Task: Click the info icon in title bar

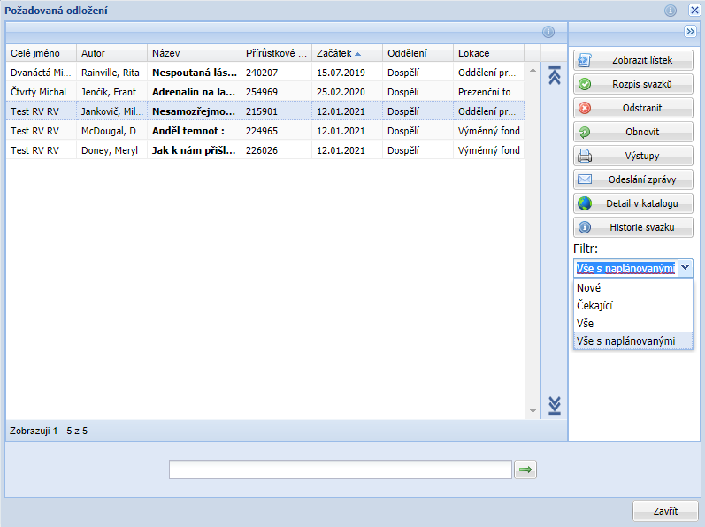Action: pyautogui.click(x=671, y=11)
